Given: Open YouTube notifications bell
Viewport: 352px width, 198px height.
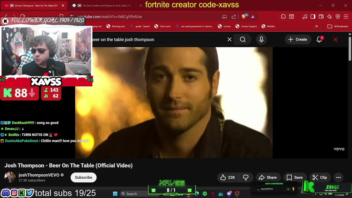Looking at the screenshot, I should [319, 40].
